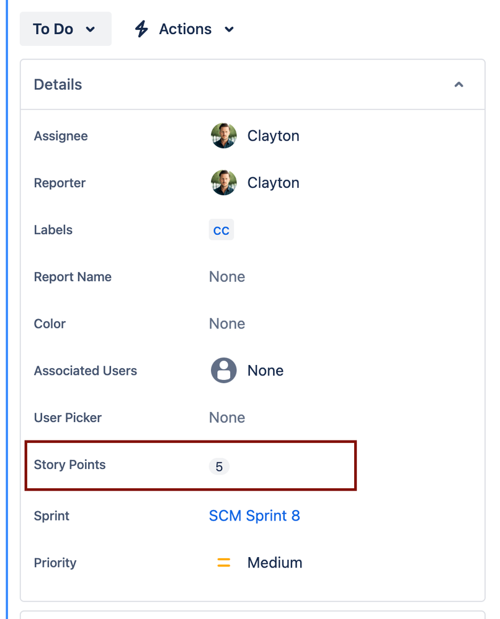Image resolution: width=500 pixels, height=619 pixels.
Task: Open the SCM Sprint 8 link
Action: coord(254,516)
